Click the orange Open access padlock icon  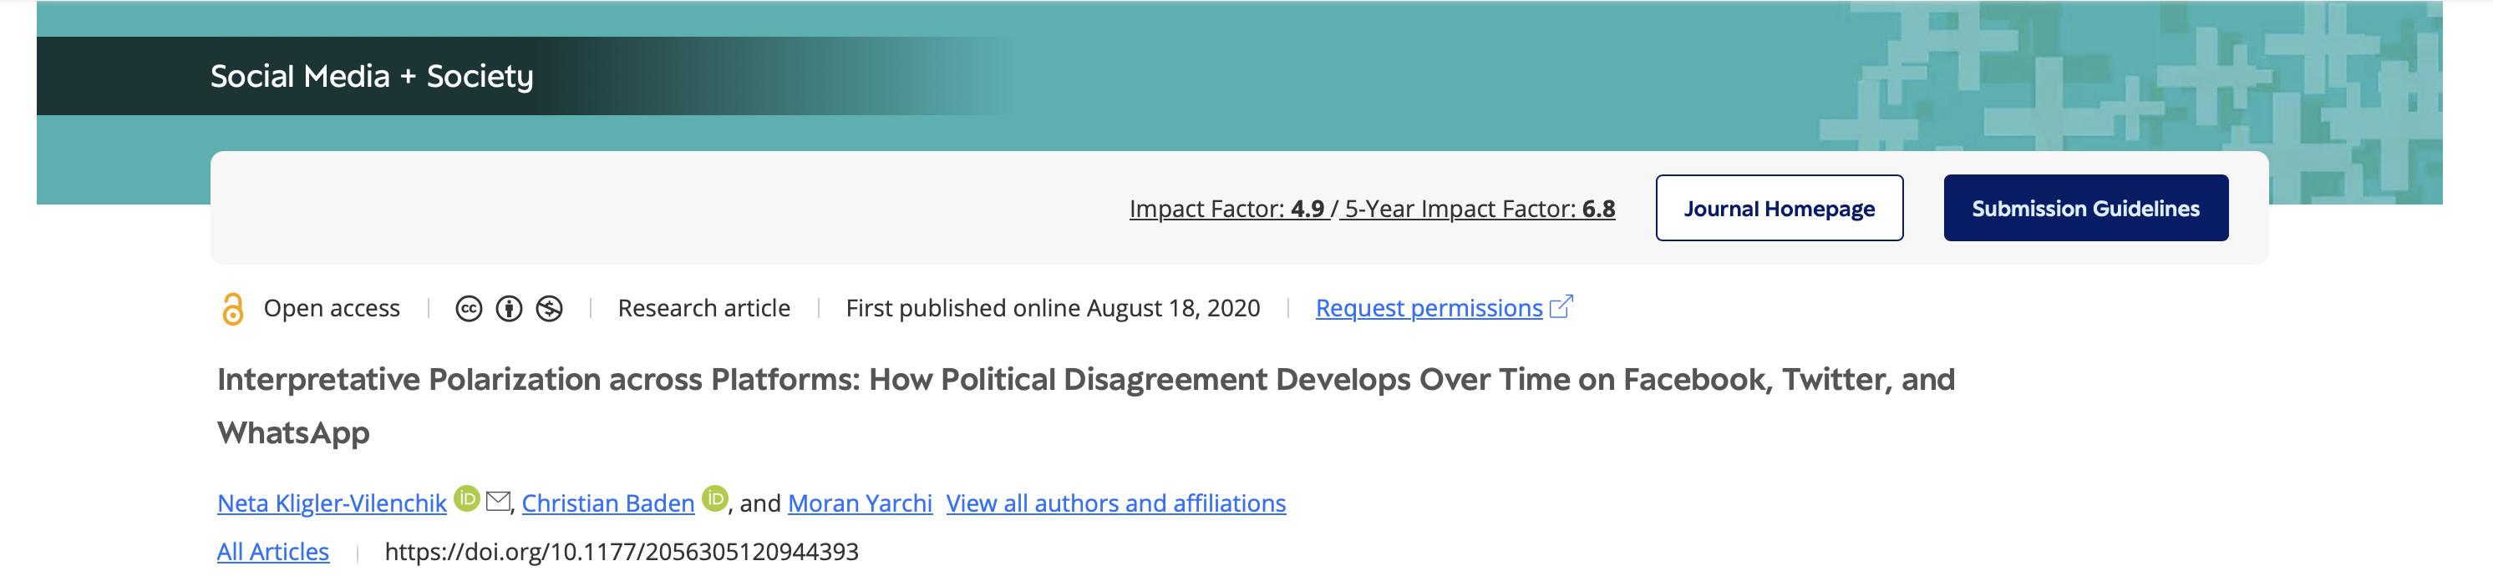pos(232,309)
